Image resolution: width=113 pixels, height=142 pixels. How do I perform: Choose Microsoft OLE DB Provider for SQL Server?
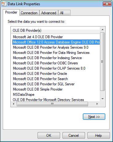click(x=44, y=84)
